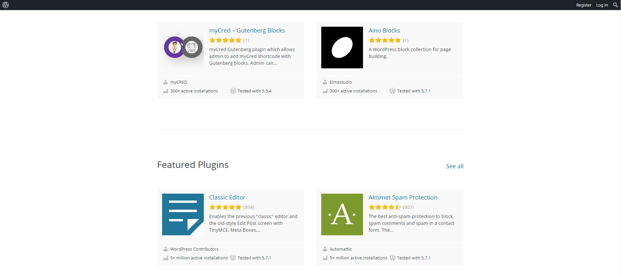Click the (954) rating count of Classic Editor
Image resolution: width=621 pixels, height=275 pixels.
(249, 207)
